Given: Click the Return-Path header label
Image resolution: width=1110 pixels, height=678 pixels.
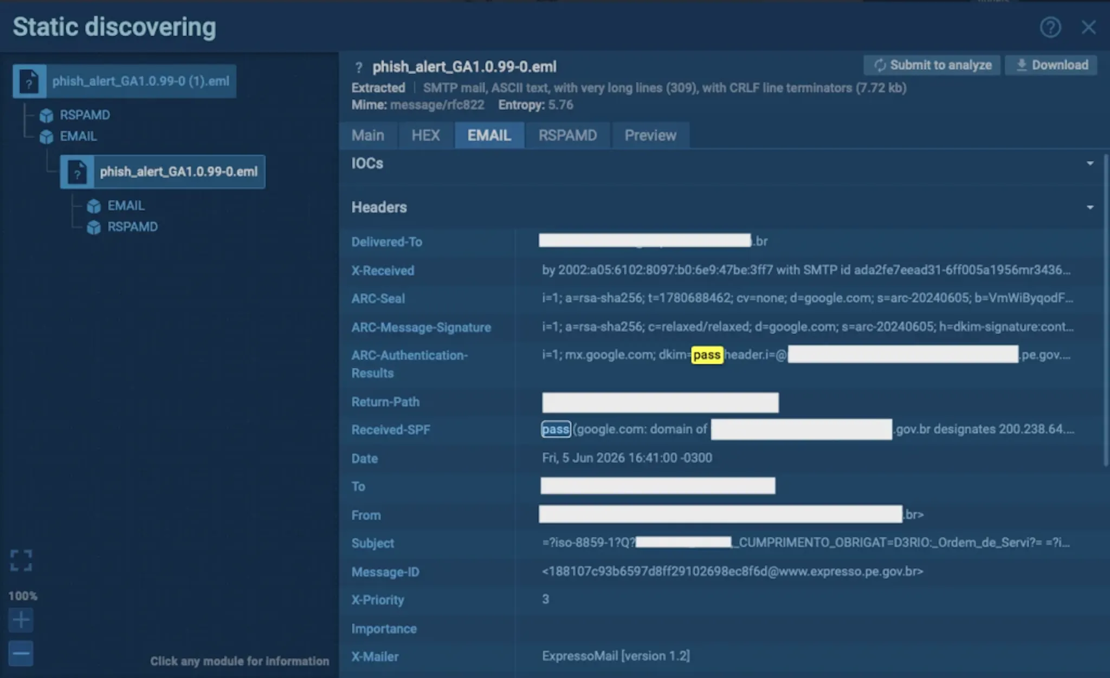Looking at the screenshot, I should 385,402.
